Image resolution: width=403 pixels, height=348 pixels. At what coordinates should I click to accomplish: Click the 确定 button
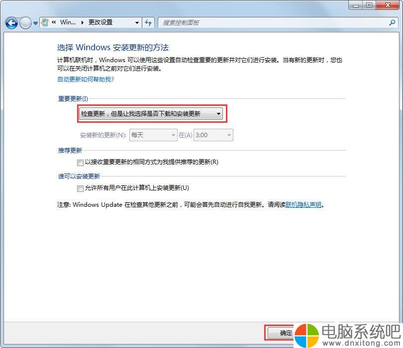pos(281,333)
